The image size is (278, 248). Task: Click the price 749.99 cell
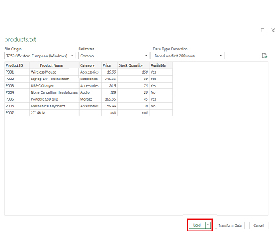[x=109, y=79]
